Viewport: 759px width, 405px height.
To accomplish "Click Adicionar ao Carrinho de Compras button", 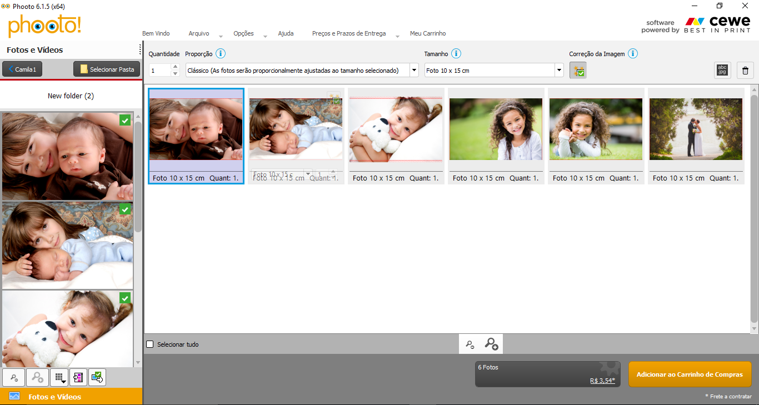I will click(690, 374).
